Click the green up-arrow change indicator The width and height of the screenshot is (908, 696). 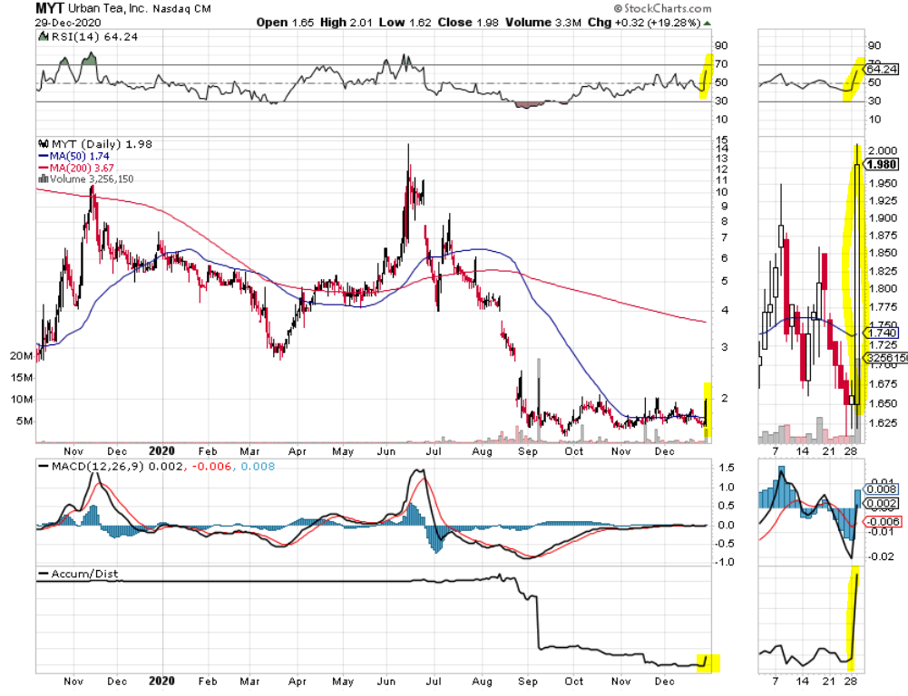pyautogui.click(x=707, y=24)
